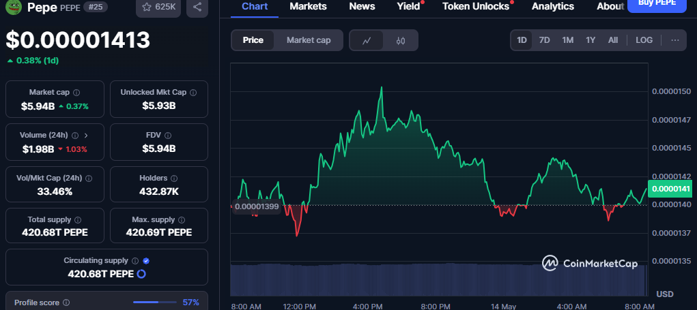Click the 0.0000141 current price label
Image resolution: width=697 pixels, height=310 pixels.
[x=670, y=189]
